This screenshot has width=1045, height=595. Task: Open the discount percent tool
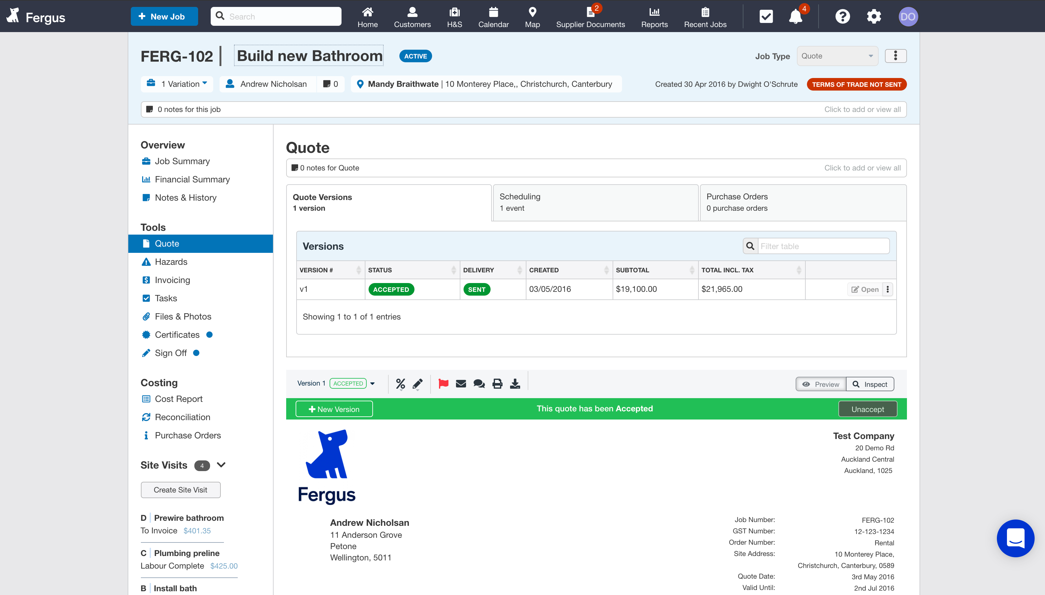click(x=400, y=383)
